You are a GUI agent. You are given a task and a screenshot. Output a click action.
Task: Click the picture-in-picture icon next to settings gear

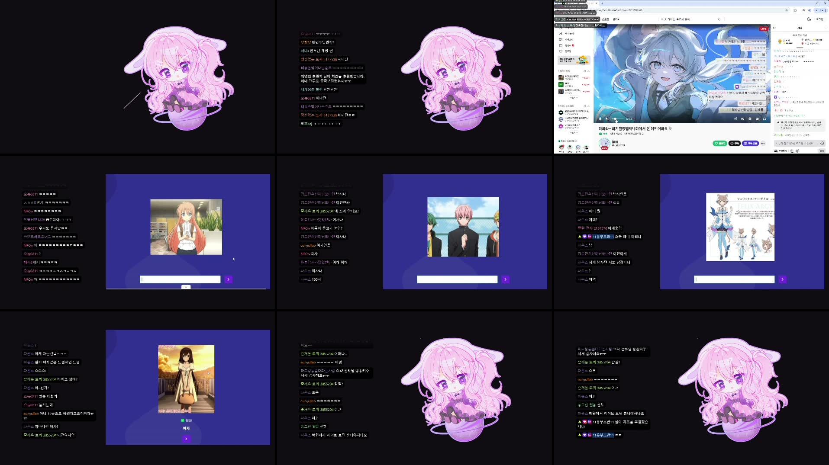pyautogui.click(x=742, y=119)
